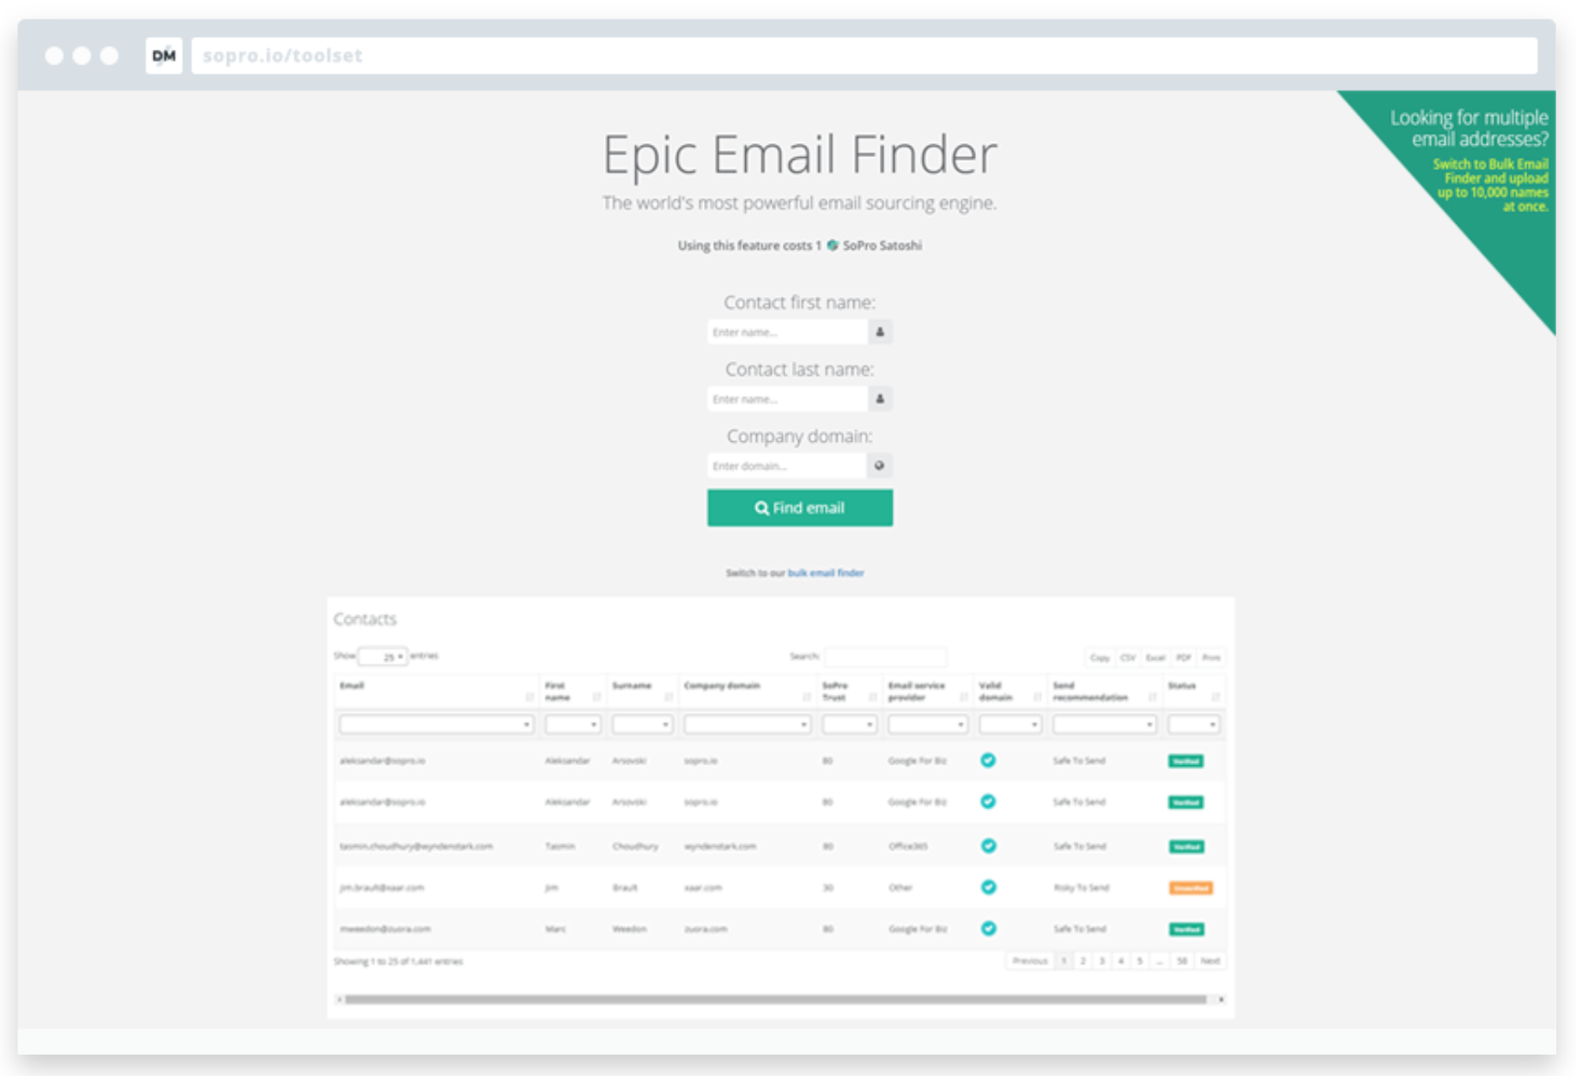Image resolution: width=1576 pixels, height=1076 pixels.
Task: Click the sopro.io/toolset address bar
Action: click(864, 56)
